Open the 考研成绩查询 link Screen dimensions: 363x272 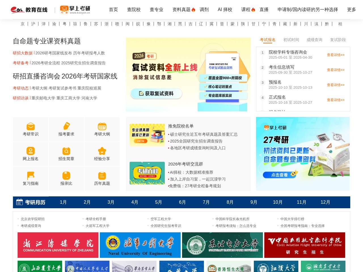31,226
